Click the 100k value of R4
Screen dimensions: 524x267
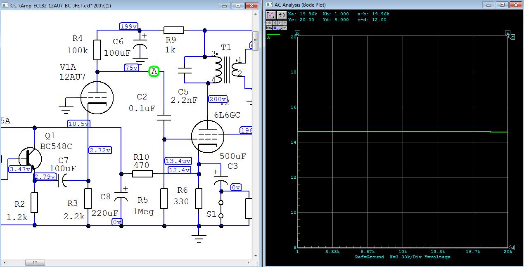(77, 51)
